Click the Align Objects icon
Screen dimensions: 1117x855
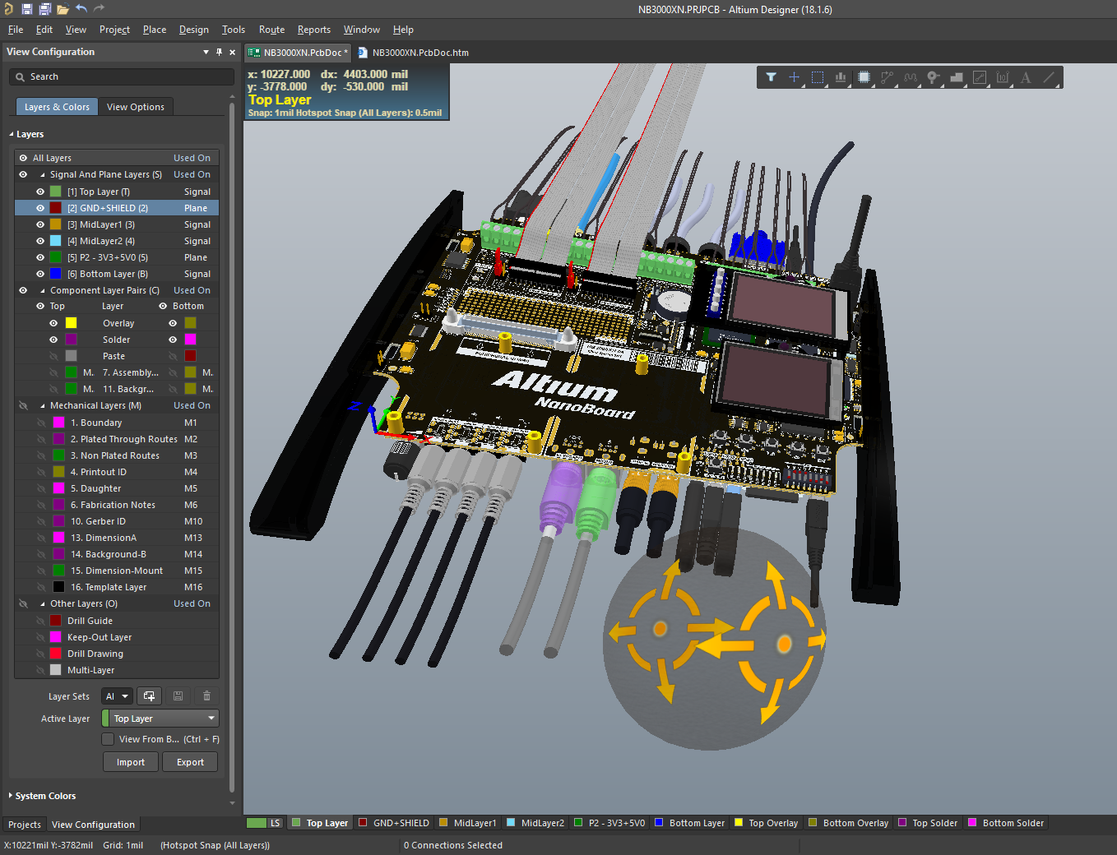tap(841, 77)
